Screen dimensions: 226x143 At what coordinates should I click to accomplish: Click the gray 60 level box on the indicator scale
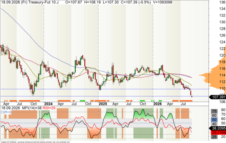point(214,115)
